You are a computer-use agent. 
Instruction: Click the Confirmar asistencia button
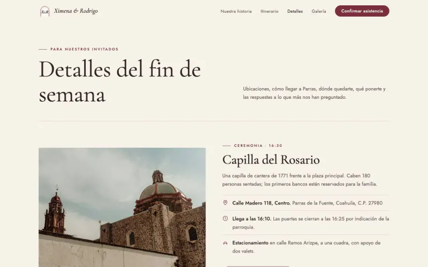point(362,11)
